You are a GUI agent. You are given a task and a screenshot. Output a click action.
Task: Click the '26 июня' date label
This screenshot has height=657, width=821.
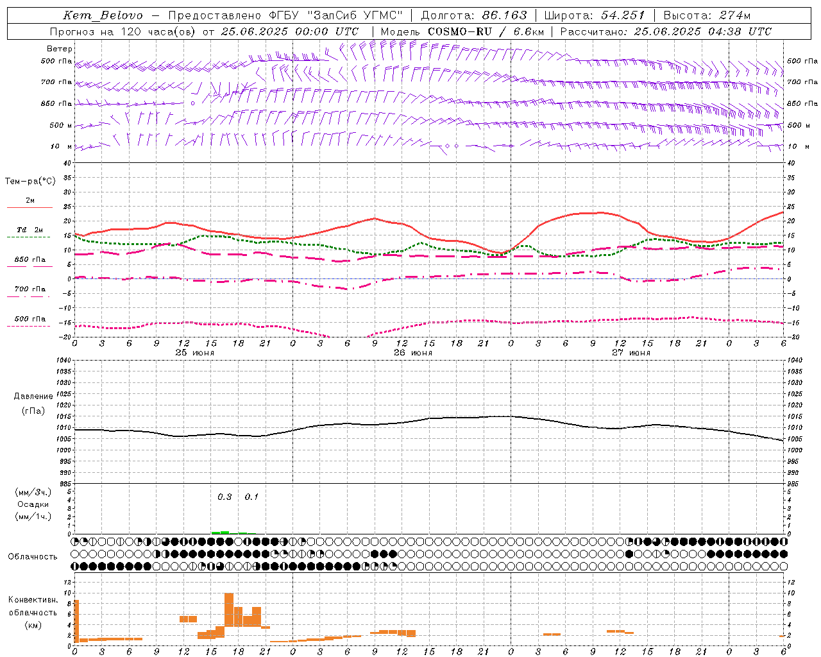pos(413,352)
